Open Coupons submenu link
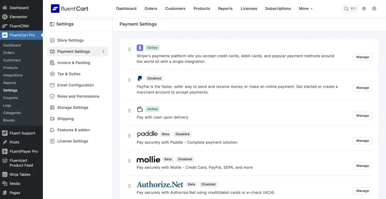The width and height of the screenshot is (386, 199). tap(10, 98)
